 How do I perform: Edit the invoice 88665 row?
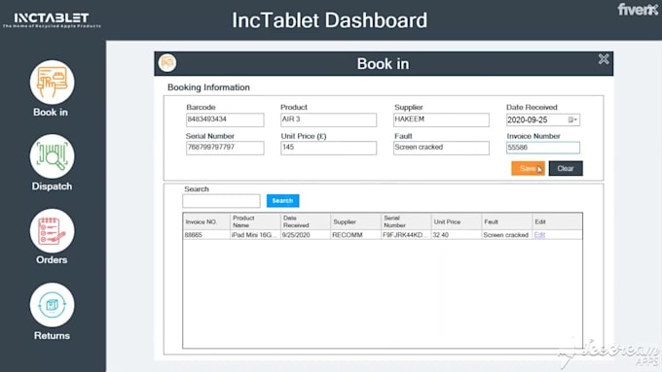(x=539, y=235)
